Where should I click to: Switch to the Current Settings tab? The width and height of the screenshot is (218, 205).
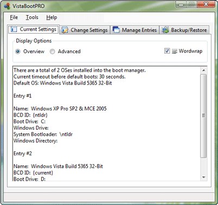34,29
